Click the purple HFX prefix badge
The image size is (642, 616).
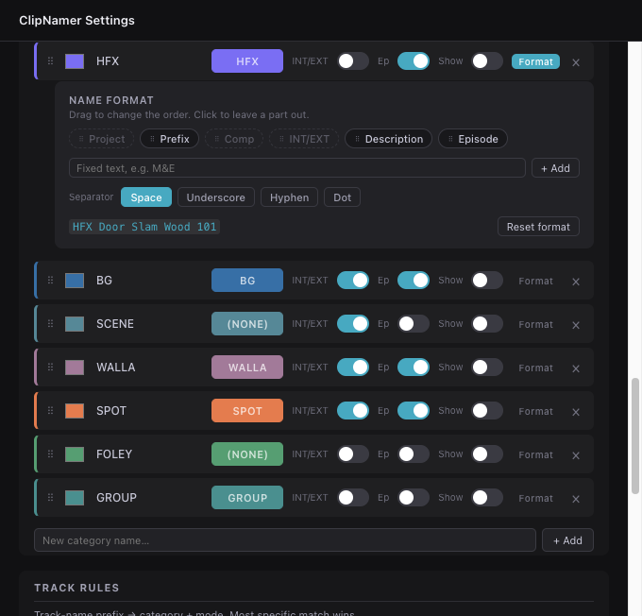247,61
